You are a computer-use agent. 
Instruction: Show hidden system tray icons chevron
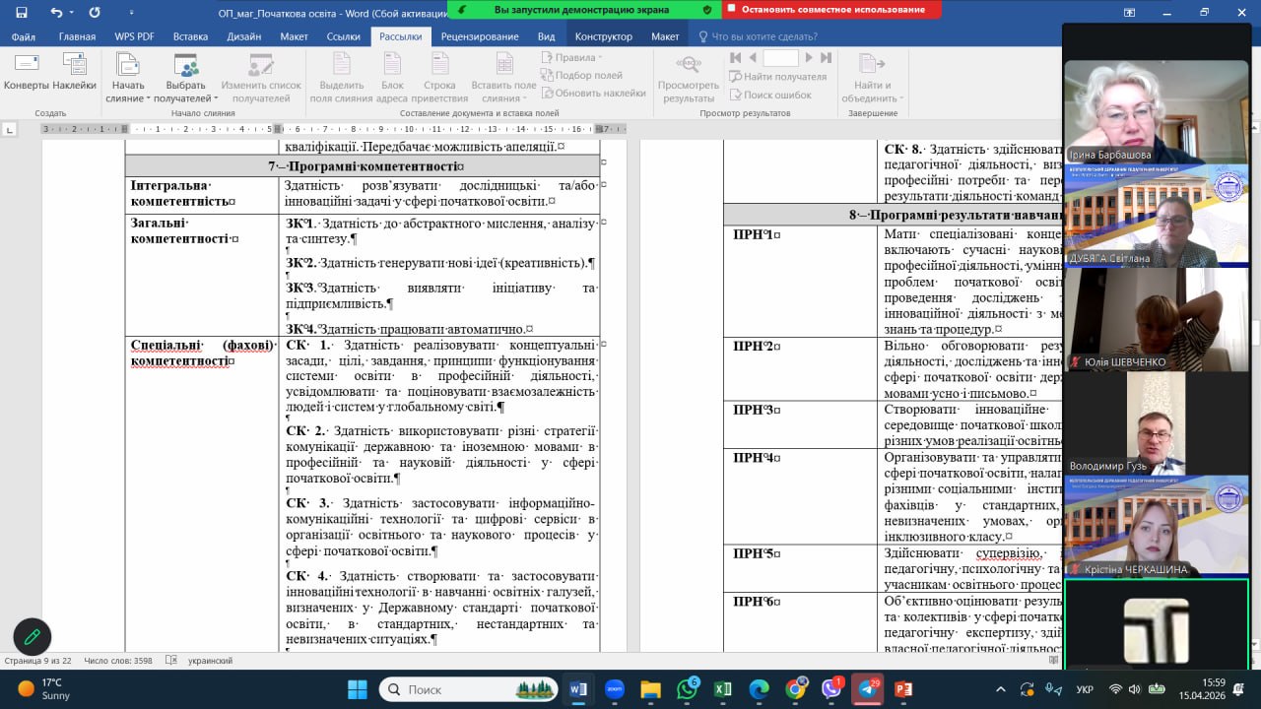pyautogui.click(x=1001, y=689)
